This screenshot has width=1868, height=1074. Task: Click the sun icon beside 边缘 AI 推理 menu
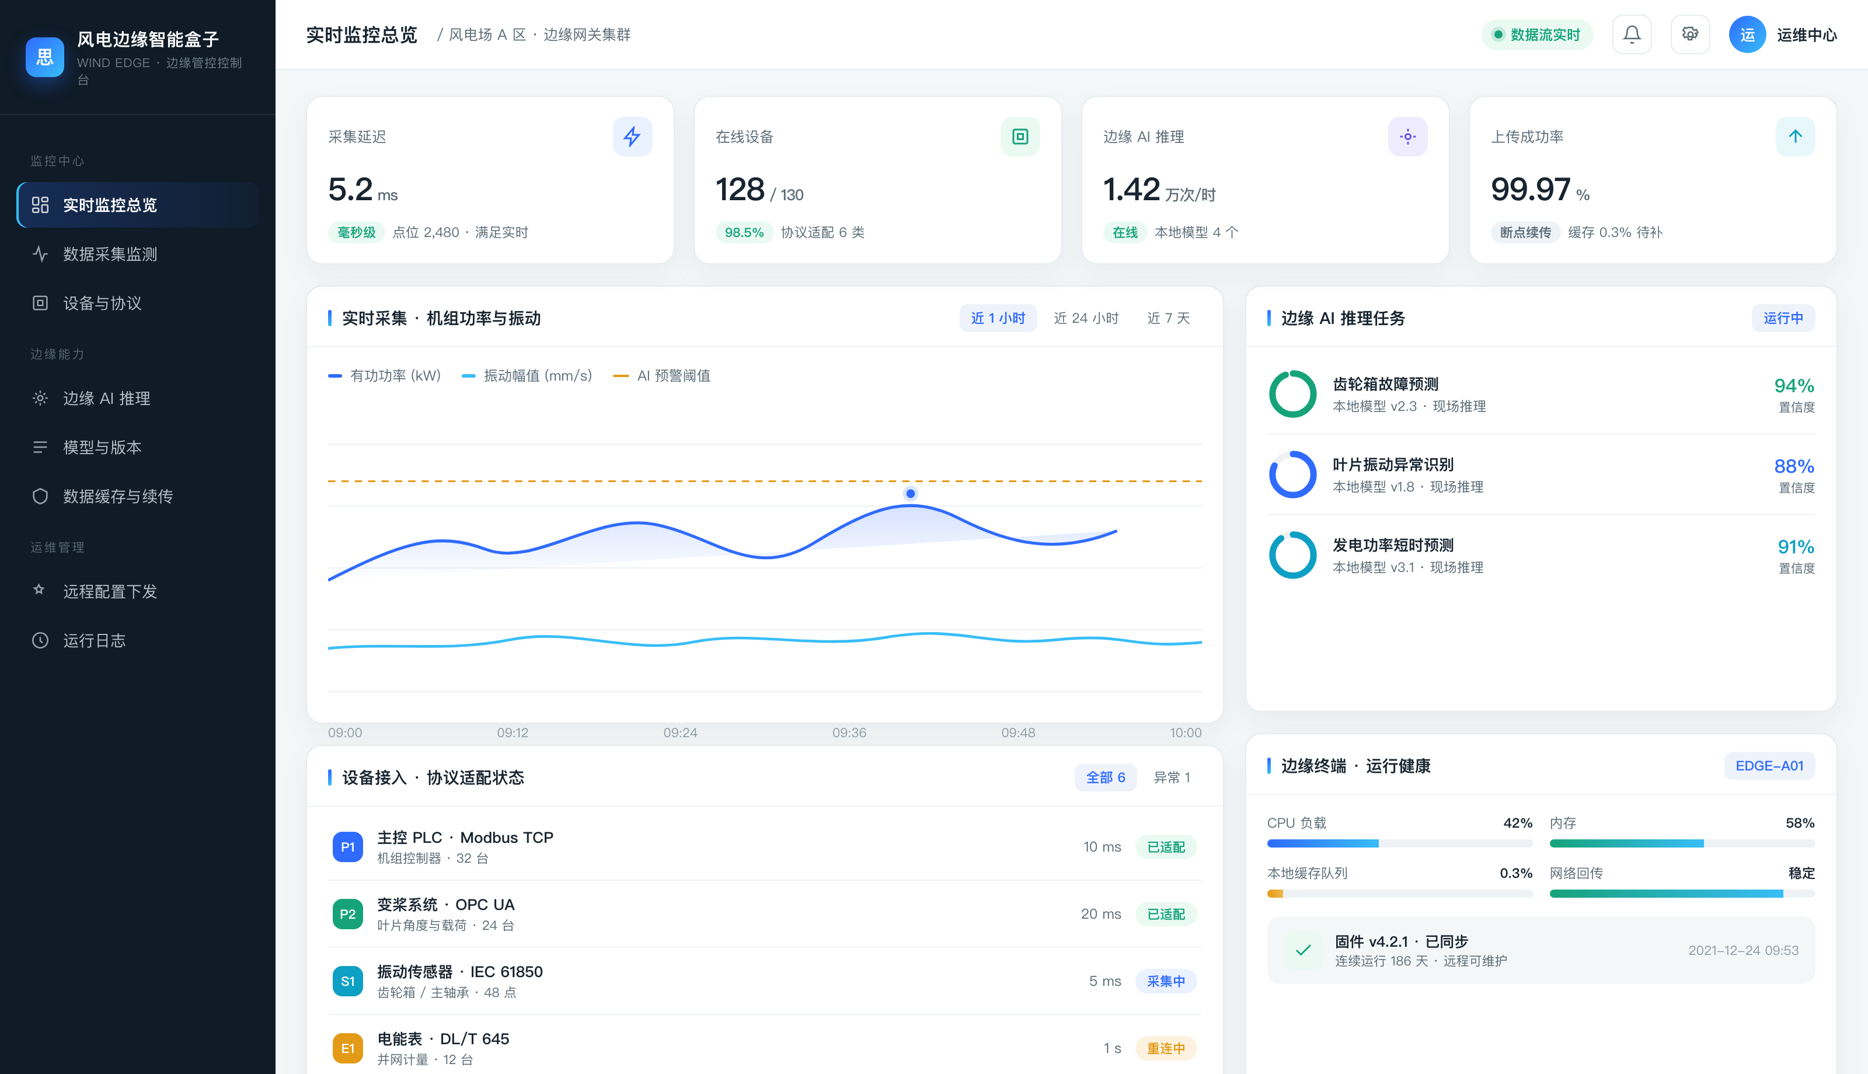40,398
